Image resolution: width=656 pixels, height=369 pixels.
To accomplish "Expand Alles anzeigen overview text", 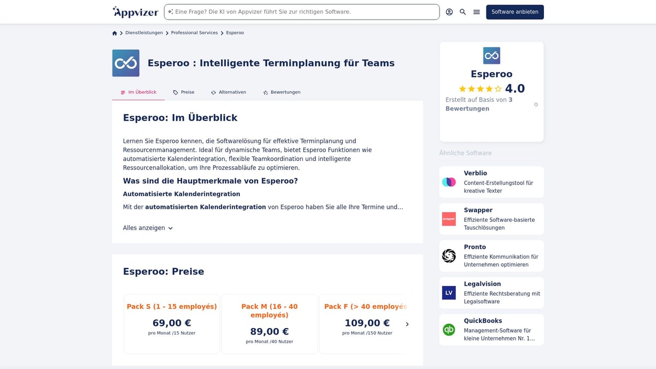I will pos(148,228).
